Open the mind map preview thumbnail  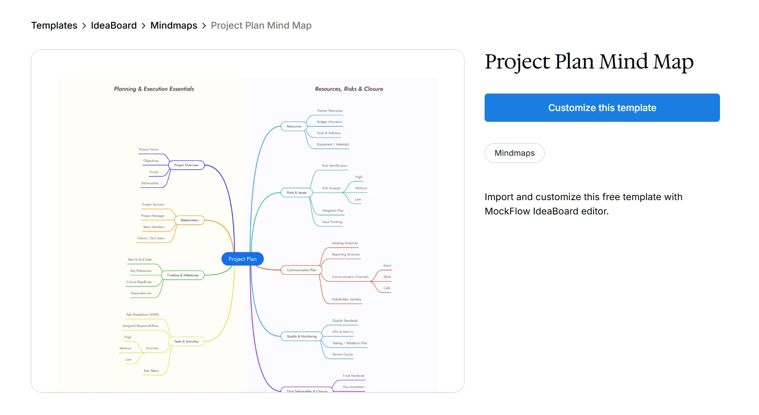tap(247, 221)
